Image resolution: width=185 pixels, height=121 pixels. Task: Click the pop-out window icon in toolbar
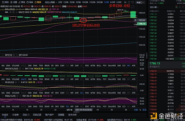tap(133, 2)
